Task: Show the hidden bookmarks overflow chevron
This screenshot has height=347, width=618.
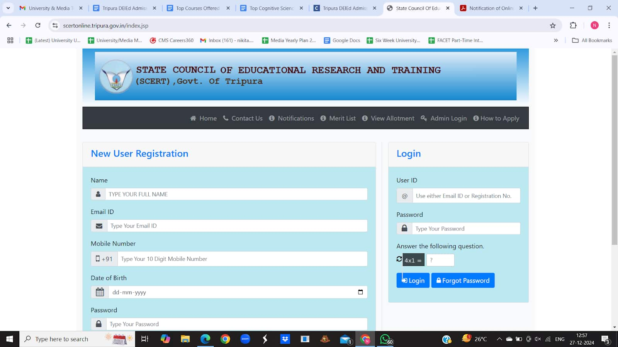Action: [x=556, y=40]
